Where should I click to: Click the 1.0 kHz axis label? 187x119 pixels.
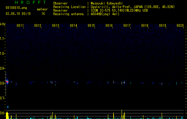click(x=2, y=54)
